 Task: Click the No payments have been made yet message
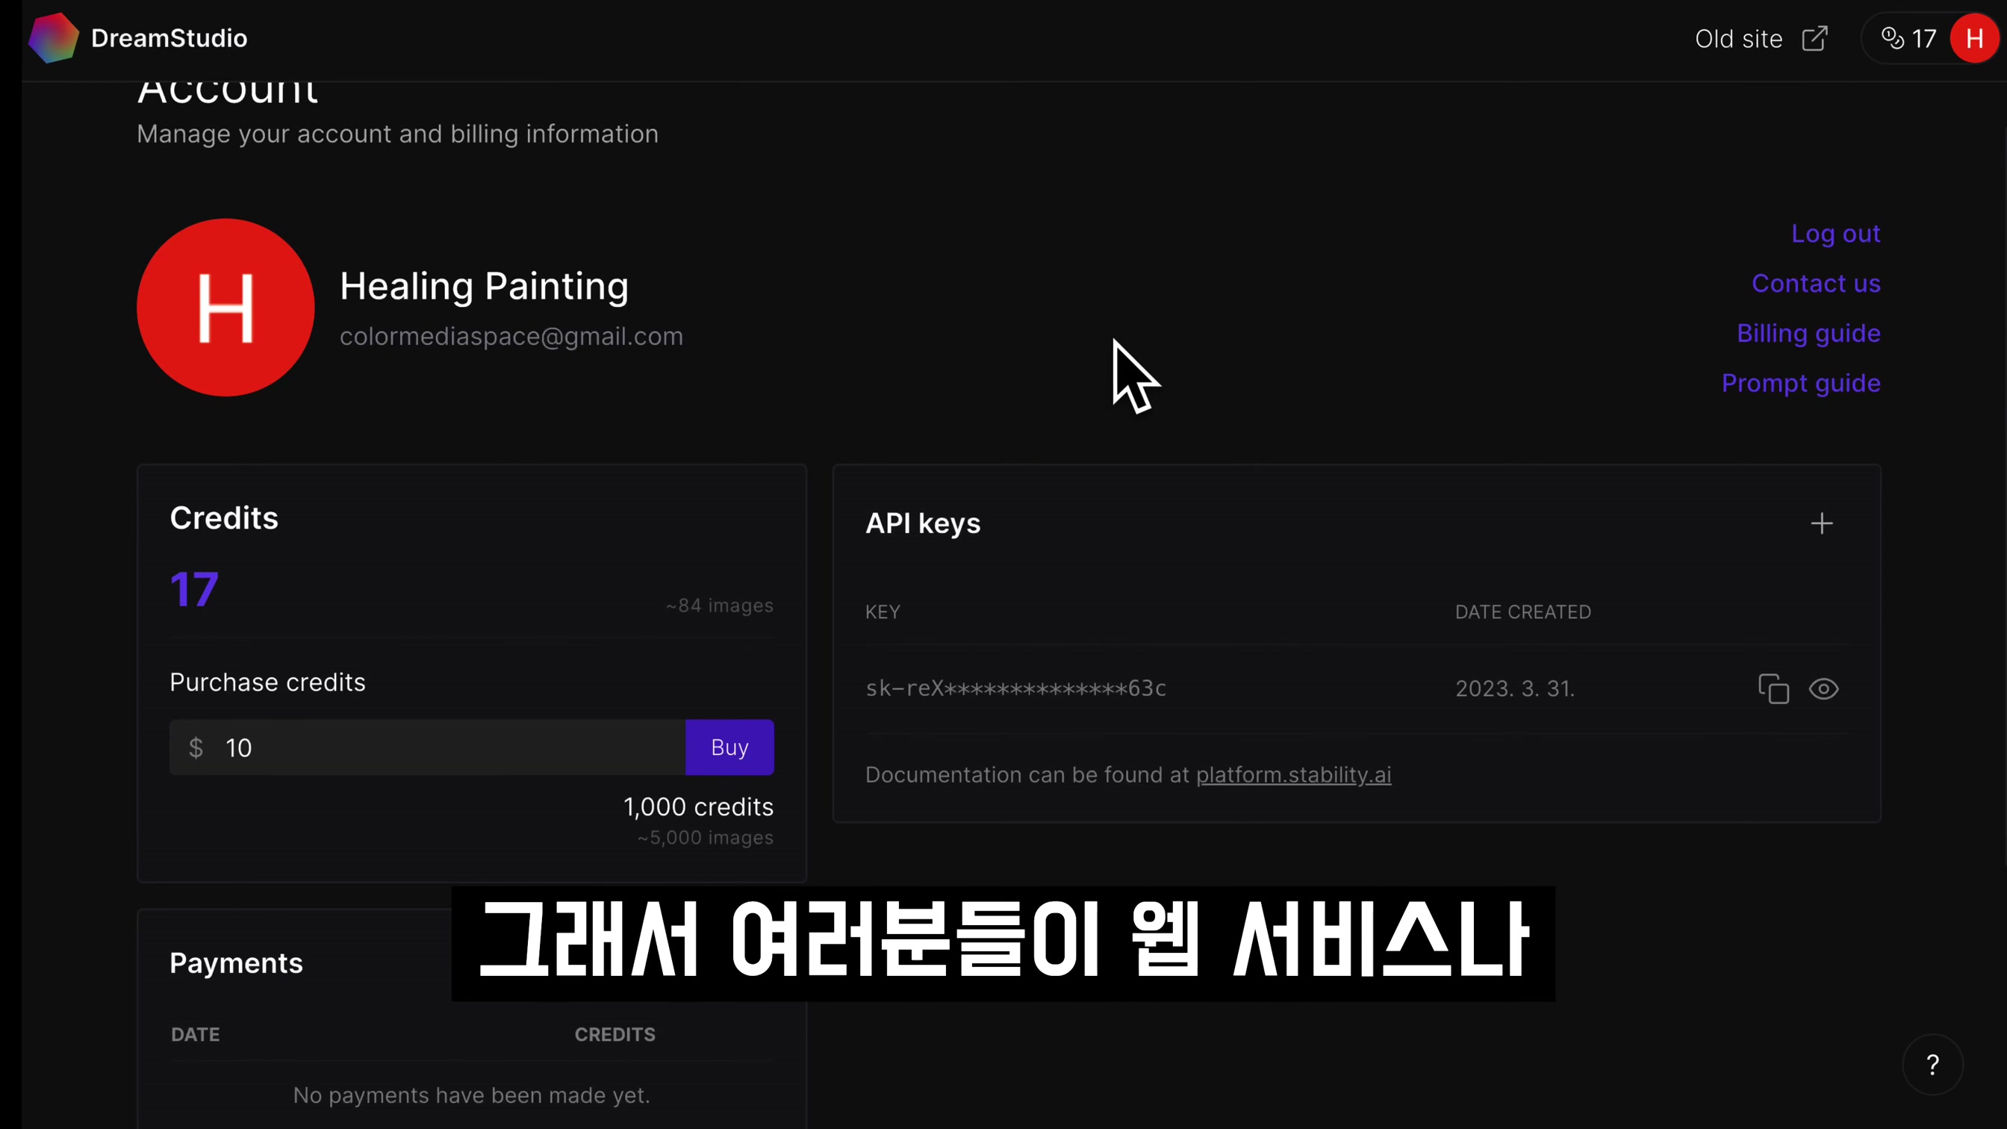click(471, 1095)
